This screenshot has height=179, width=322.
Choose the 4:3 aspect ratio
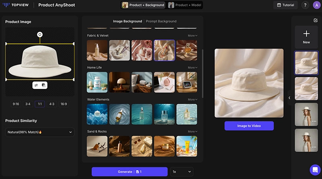[x=52, y=104]
